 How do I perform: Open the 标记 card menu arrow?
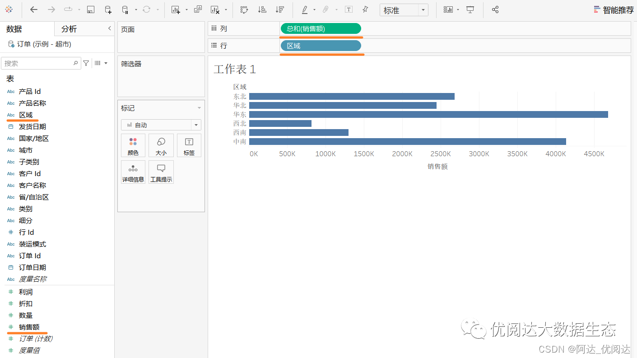tap(199, 108)
